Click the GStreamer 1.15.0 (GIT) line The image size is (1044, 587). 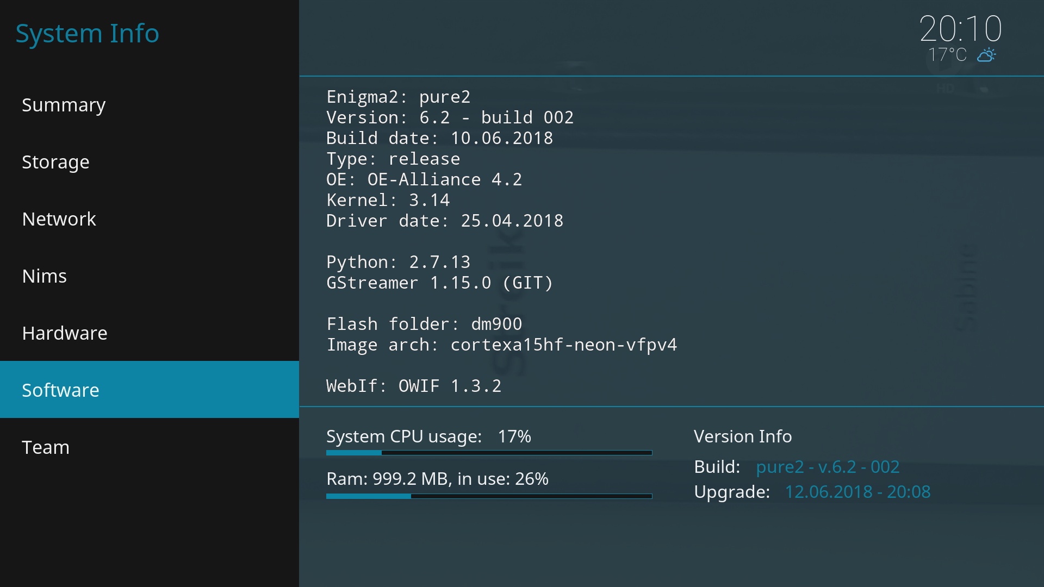(439, 283)
